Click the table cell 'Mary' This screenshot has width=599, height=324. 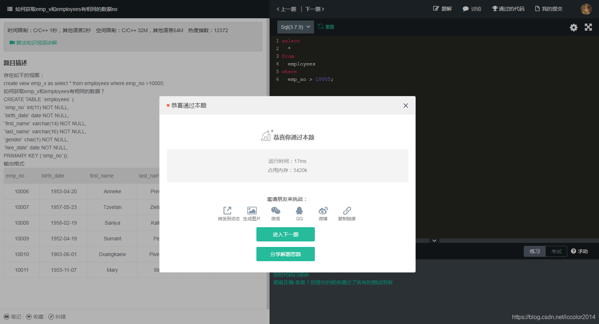coord(112,270)
